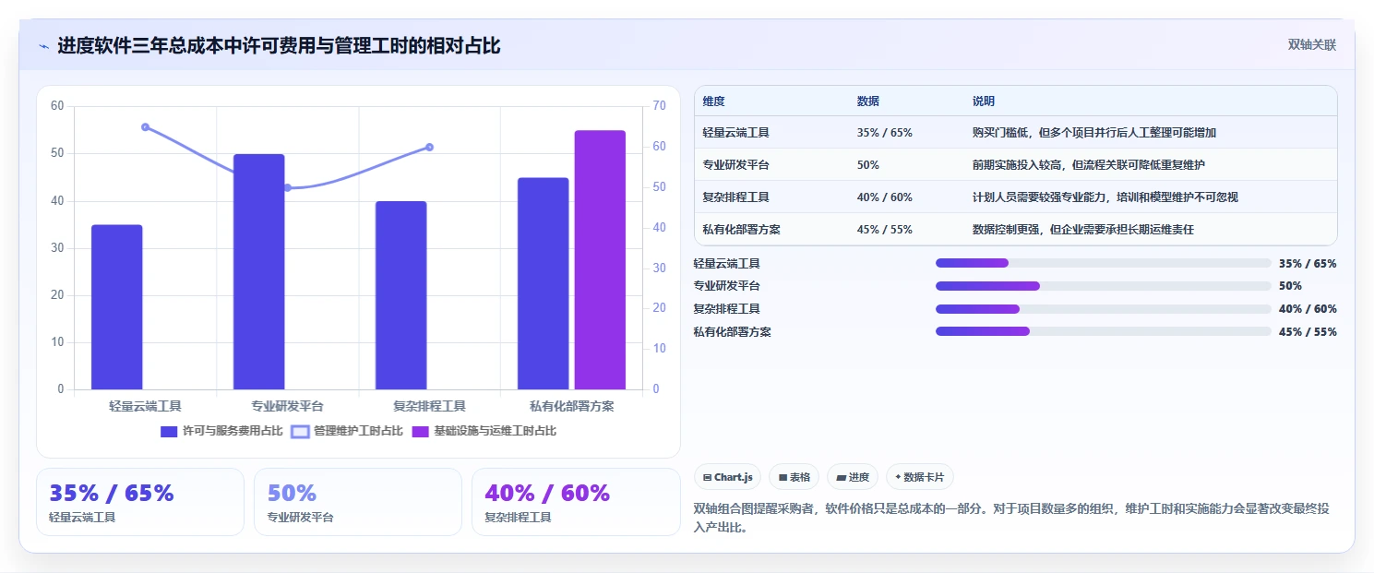Click description starting 购买门槛低
Image resolution: width=1374 pixels, height=573 pixels.
click(x=1093, y=133)
